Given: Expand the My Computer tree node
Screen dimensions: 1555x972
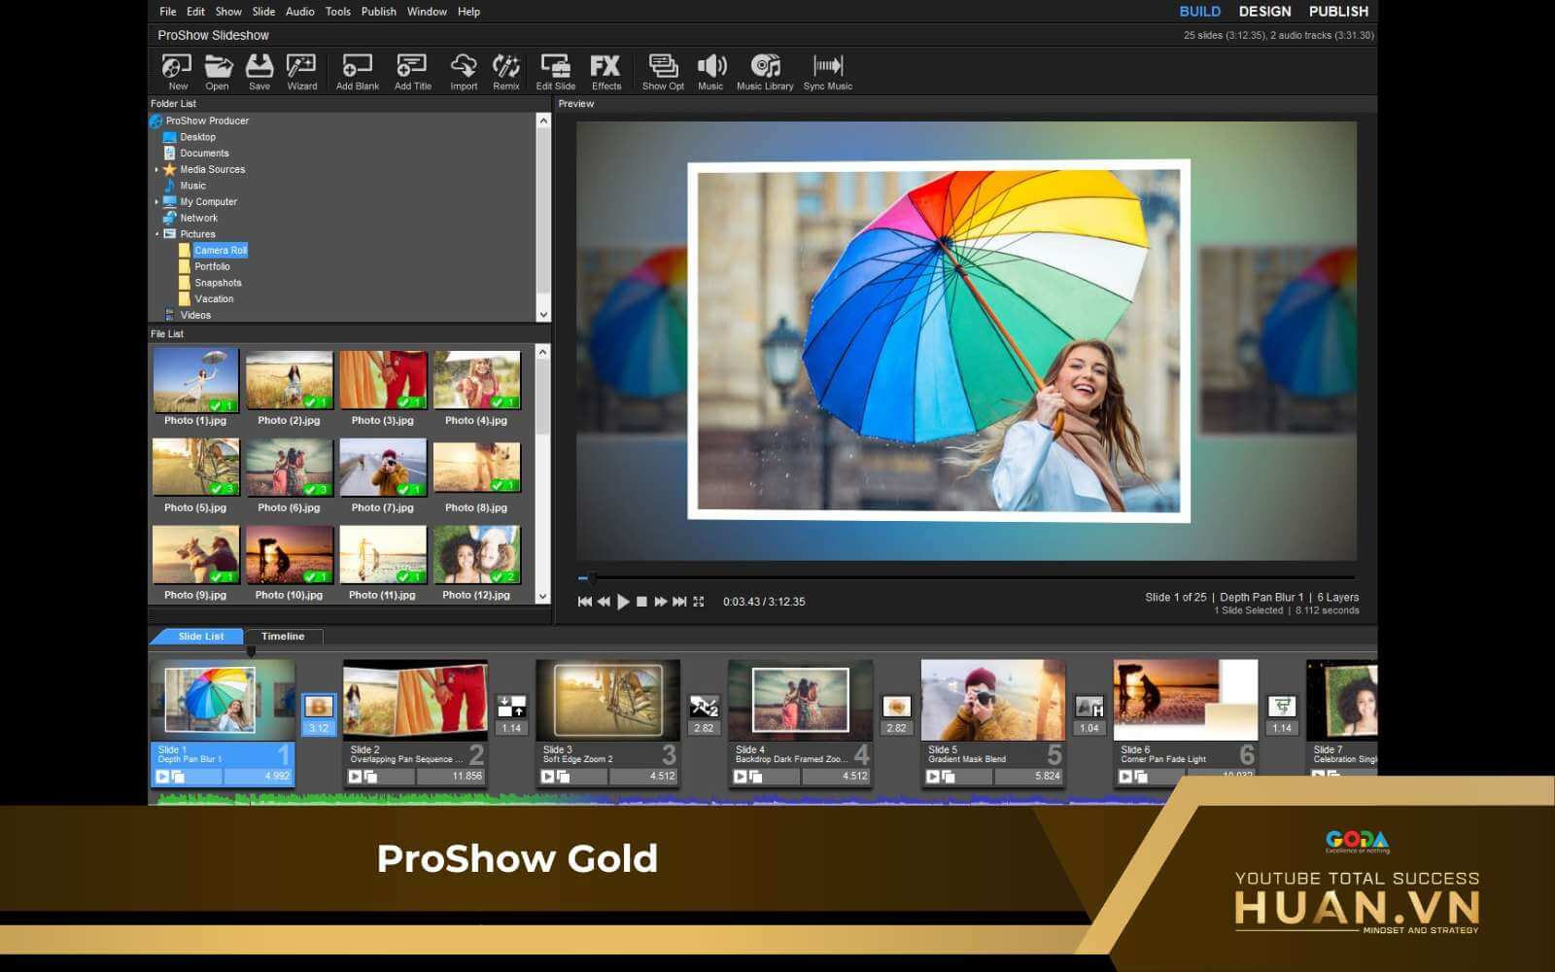Looking at the screenshot, I should [x=156, y=202].
